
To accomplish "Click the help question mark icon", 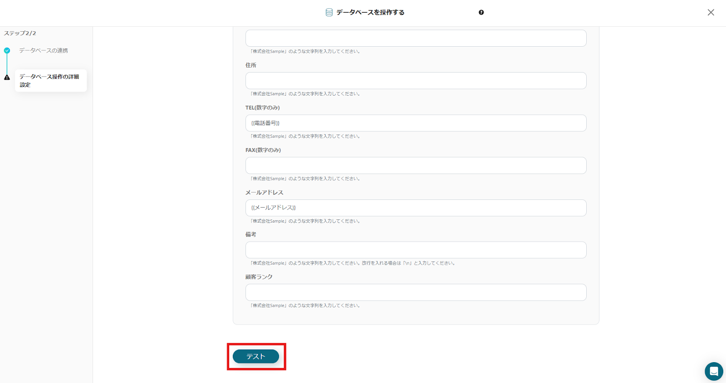I will pos(481,12).
